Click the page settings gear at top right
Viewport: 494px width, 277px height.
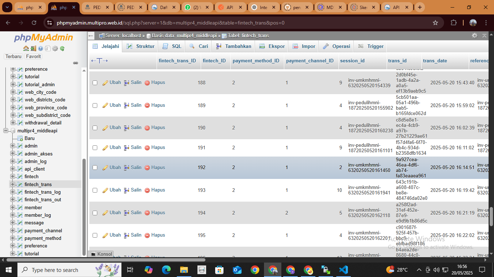474,35
